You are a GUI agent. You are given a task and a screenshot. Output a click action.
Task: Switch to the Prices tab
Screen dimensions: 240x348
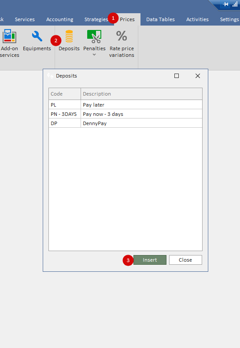pyautogui.click(x=127, y=19)
